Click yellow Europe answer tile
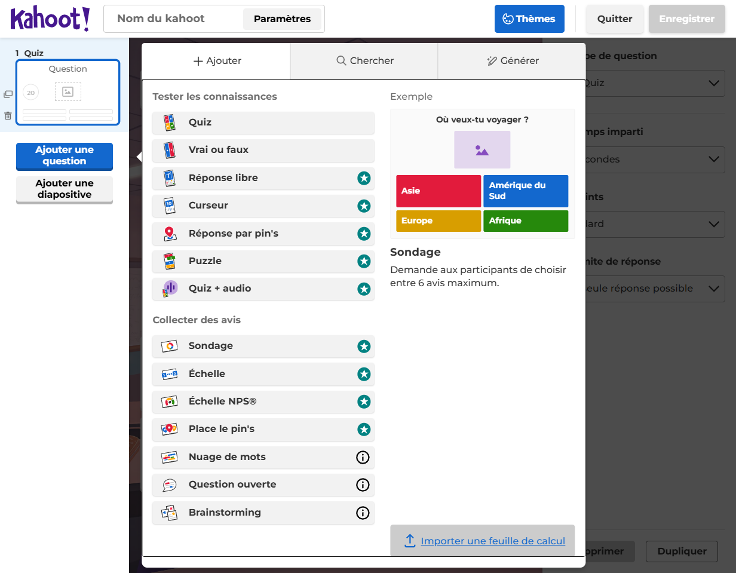The image size is (736, 573). click(438, 221)
